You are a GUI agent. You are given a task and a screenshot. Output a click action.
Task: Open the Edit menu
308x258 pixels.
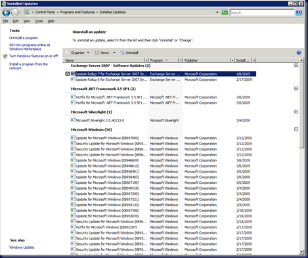(x=16, y=21)
